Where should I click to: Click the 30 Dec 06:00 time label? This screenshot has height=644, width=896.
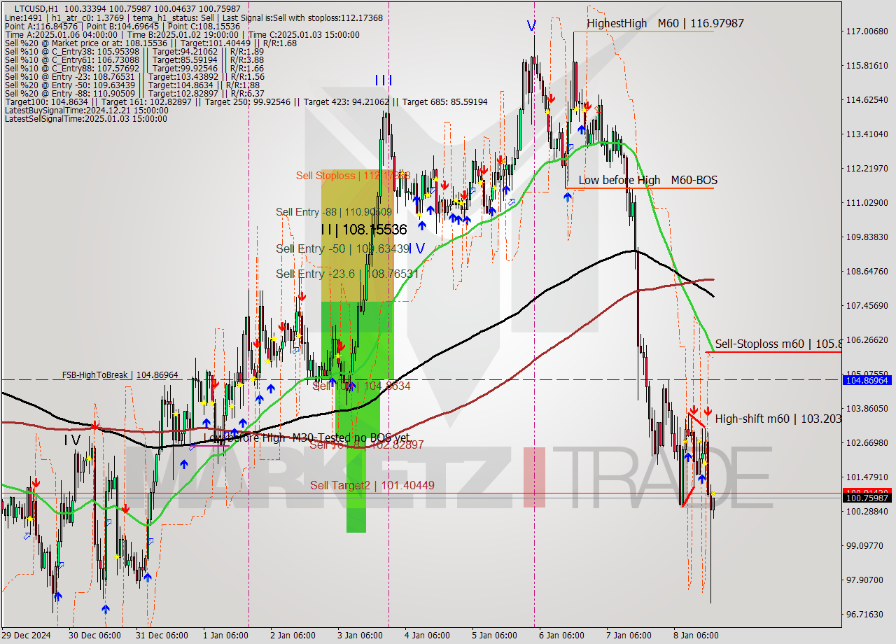click(x=94, y=636)
